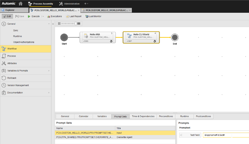Select PCK.CUSTOM_HELLO_WORLD.PRV.PROMPTSET row
Image resolution: width=249 pixels, height=144 pixels.
[115, 133]
